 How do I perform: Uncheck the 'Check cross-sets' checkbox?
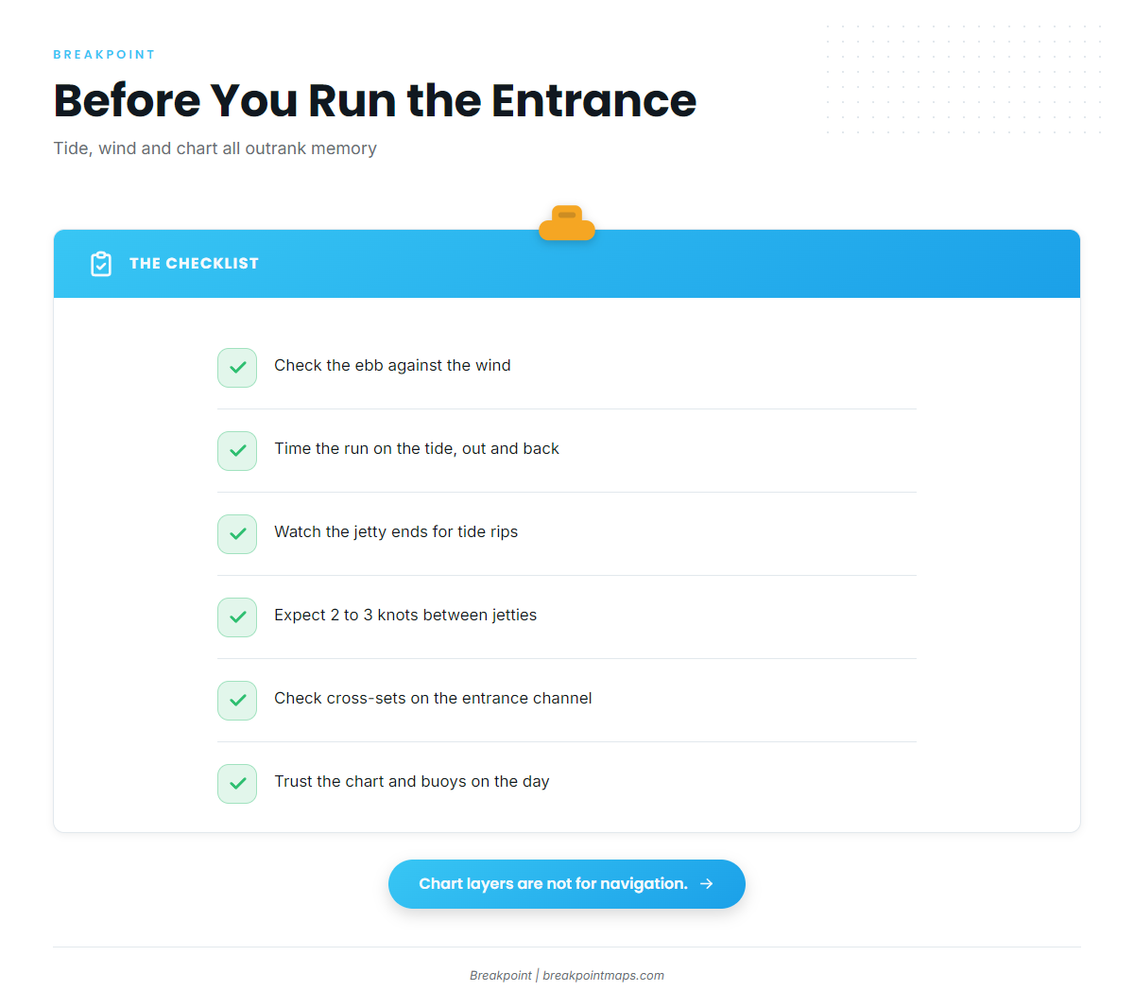click(x=237, y=701)
